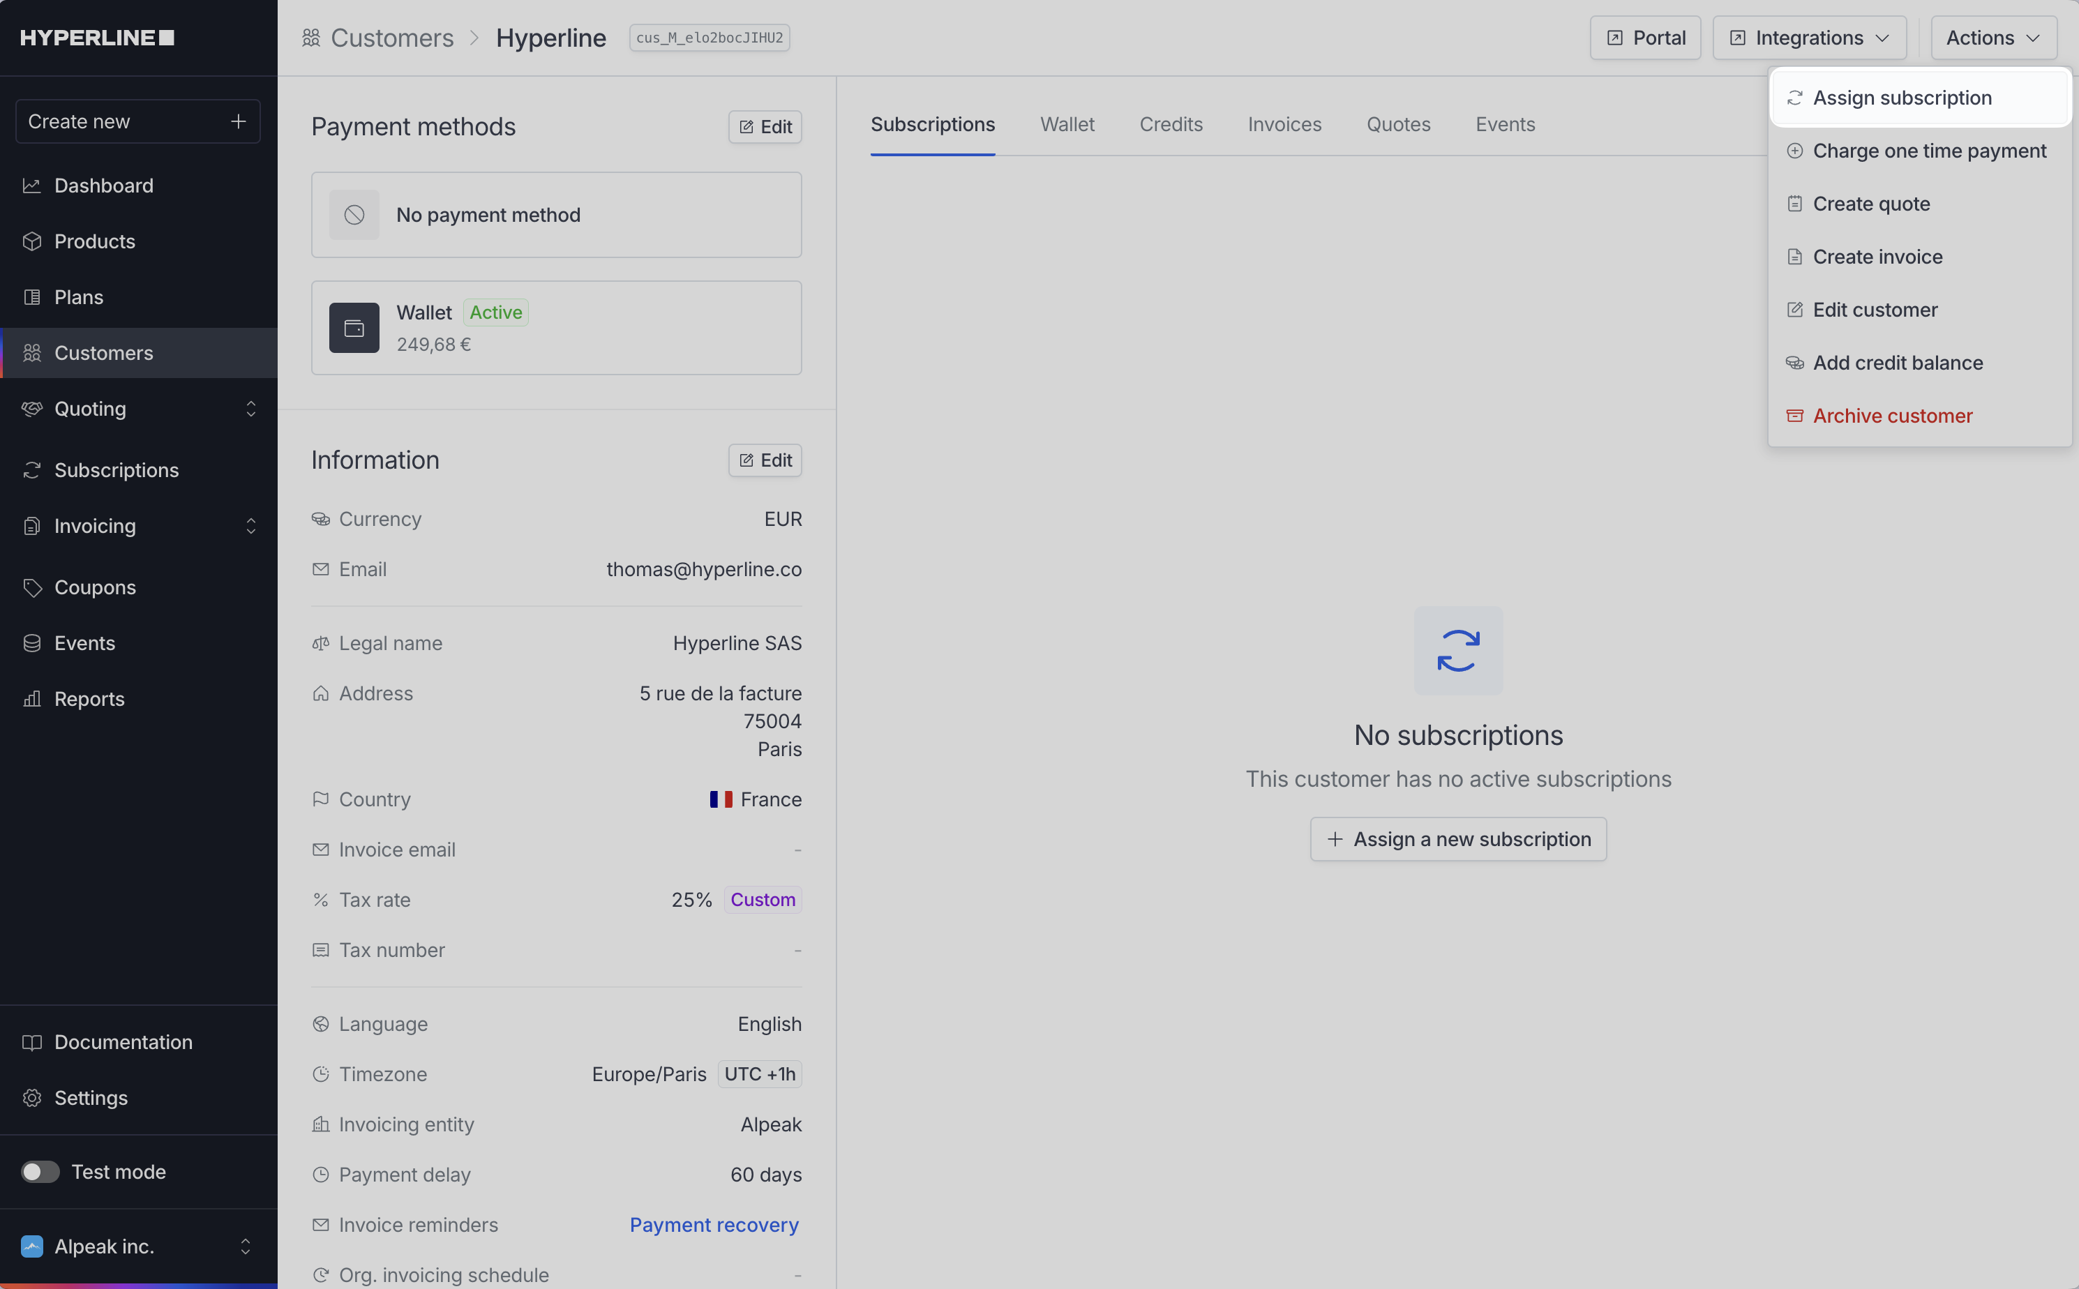Open the Alpeak inc. workspace switcher
The image size is (2079, 1289).
tap(245, 1246)
